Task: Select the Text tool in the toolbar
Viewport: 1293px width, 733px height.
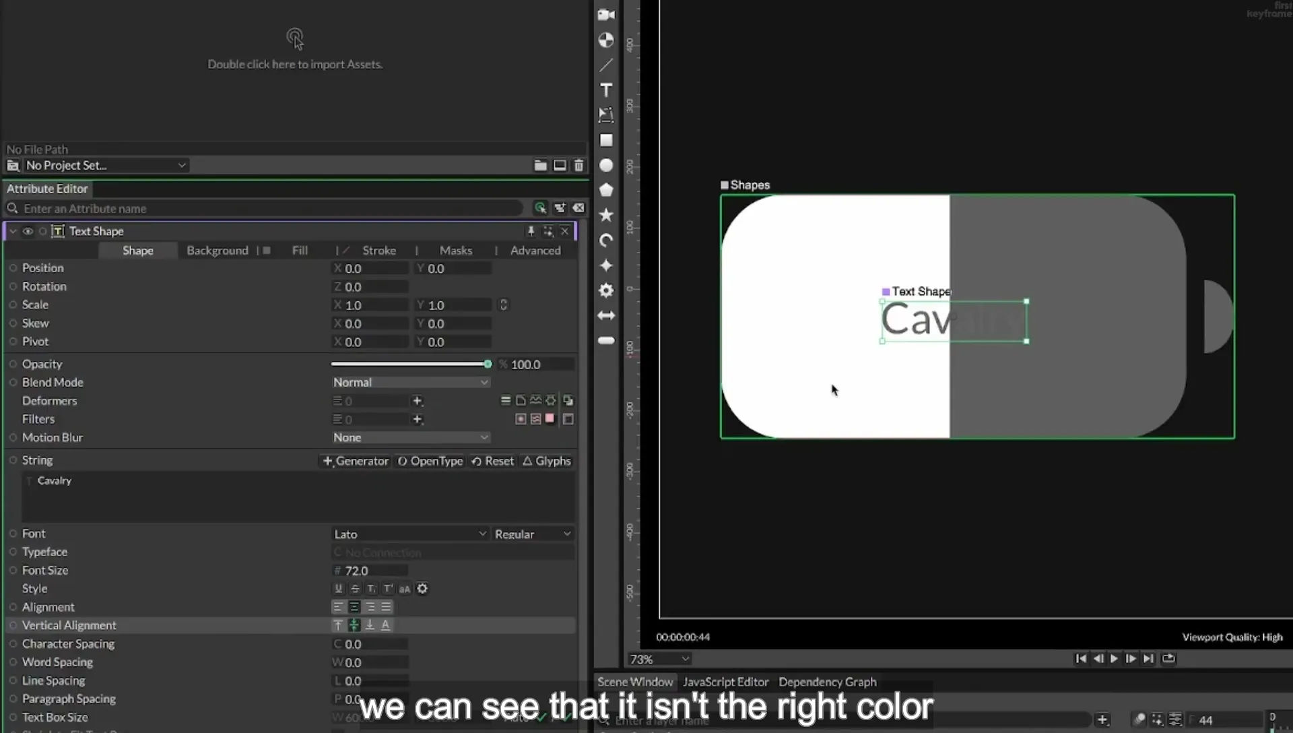Action: 606,90
